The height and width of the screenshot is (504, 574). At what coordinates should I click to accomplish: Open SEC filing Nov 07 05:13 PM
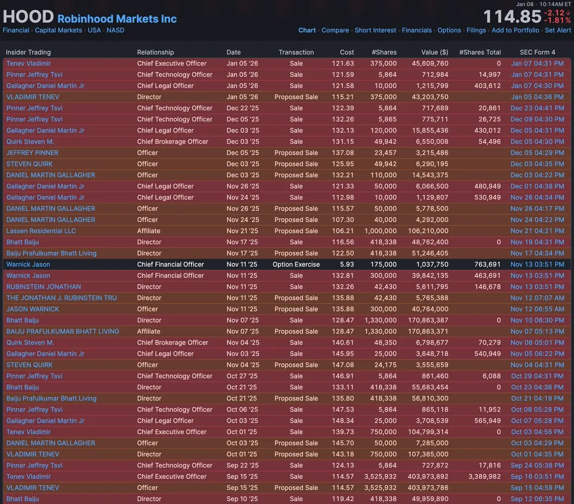537,331
